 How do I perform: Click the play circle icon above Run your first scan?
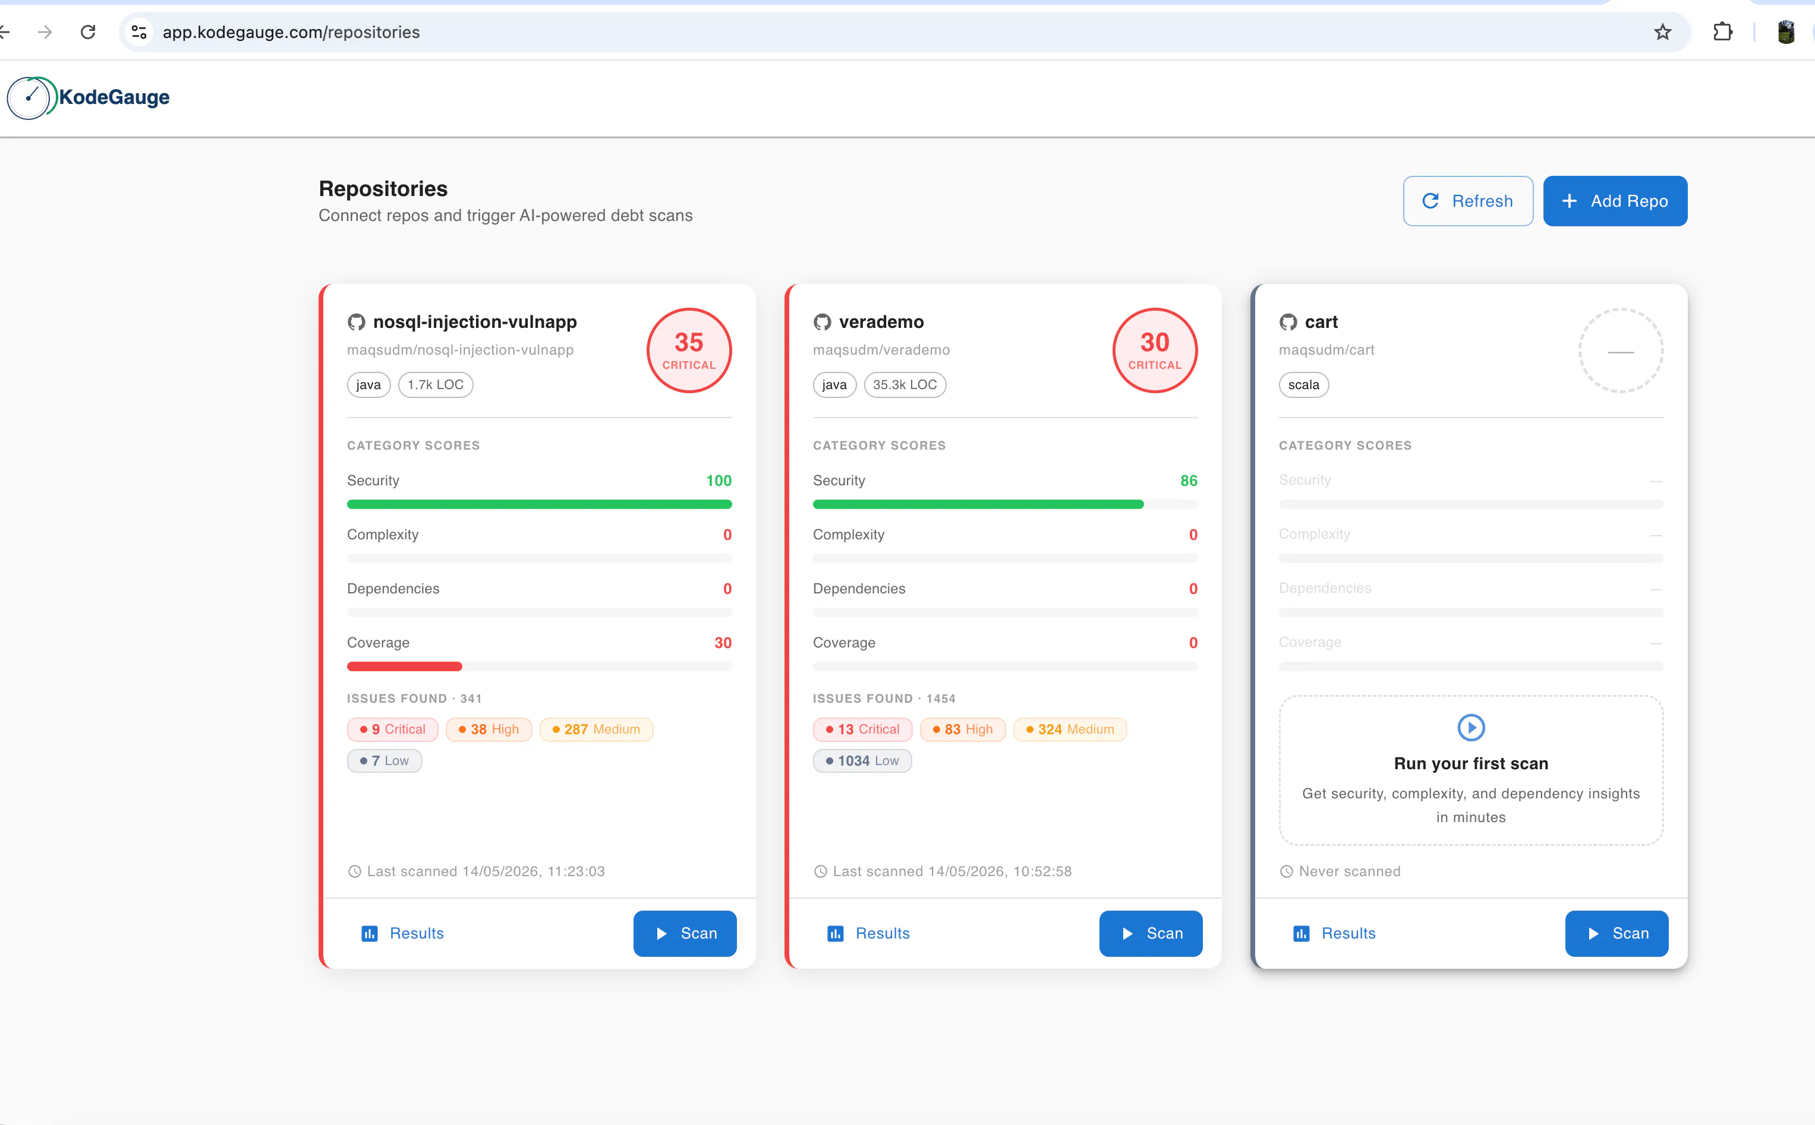[1470, 727]
